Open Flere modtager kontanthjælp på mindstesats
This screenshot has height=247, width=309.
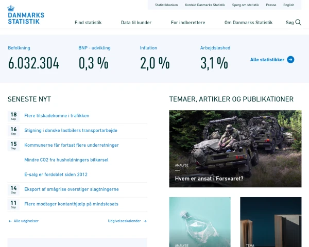[72, 204]
